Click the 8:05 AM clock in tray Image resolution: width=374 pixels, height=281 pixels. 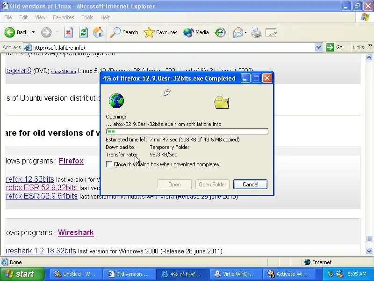[357, 274]
